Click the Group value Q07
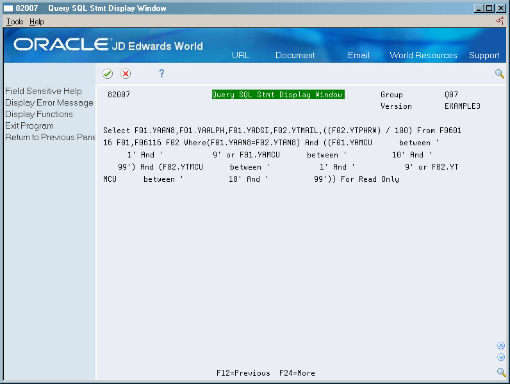 451,95
